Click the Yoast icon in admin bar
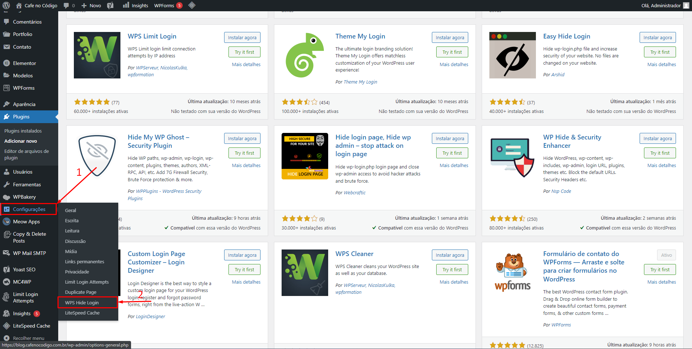Image resolution: width=692 pixels, height=349 pixels. coord(110,5)
